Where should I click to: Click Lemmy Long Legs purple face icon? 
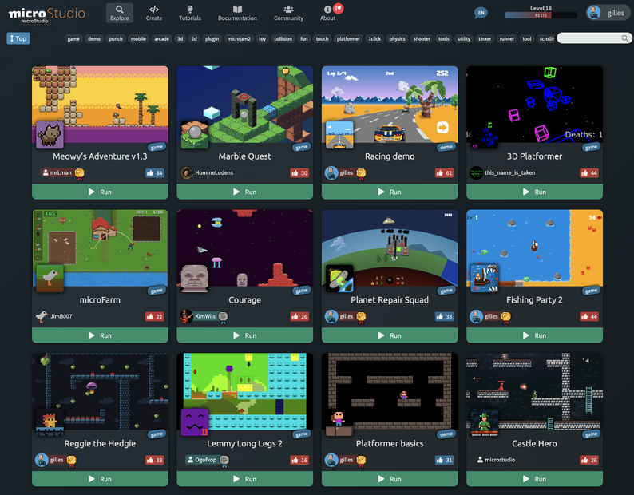[x=195, y=422]
